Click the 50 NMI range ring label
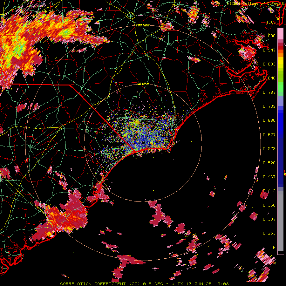Viewport: 286px width, 286px height. point(143,84)
